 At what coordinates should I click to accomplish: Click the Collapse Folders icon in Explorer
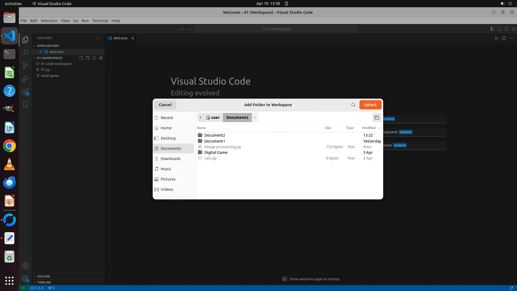pyautogui.click(x=101, y=58)
